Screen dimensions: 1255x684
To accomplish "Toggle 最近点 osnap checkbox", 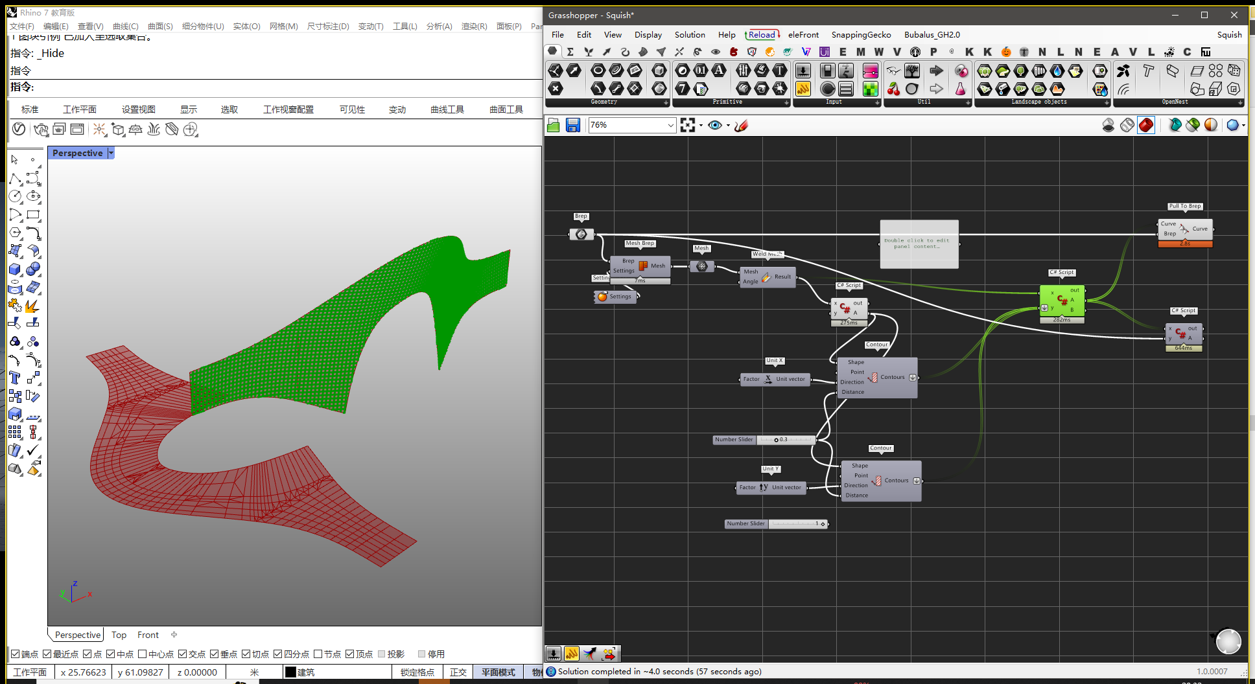I will click(47, 654).
